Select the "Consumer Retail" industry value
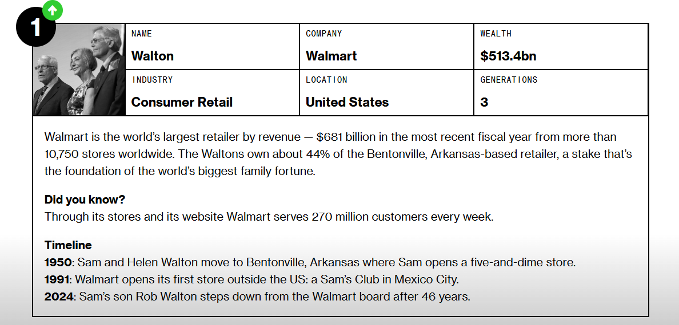 coord(182,102)
